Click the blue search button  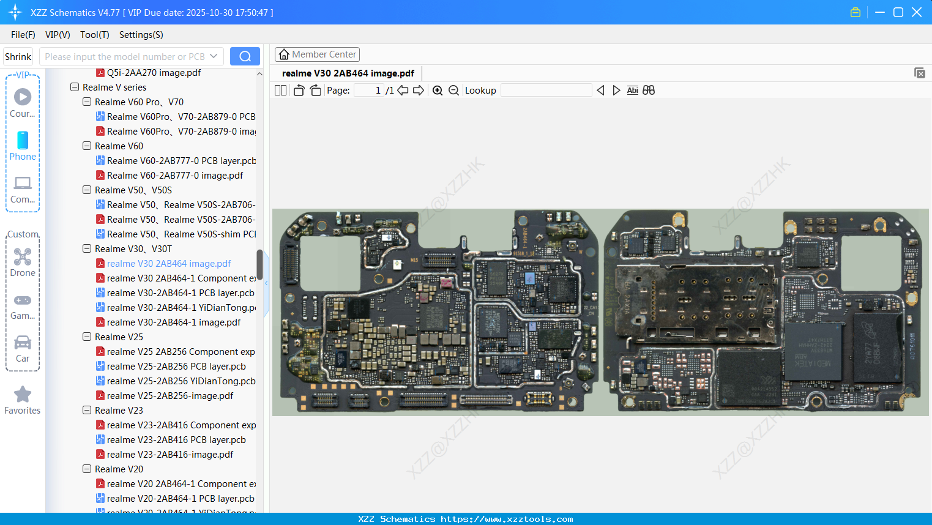245,56
